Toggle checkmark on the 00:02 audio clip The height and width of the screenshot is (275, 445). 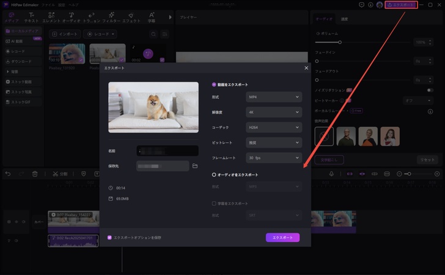[x=162, y=60]
